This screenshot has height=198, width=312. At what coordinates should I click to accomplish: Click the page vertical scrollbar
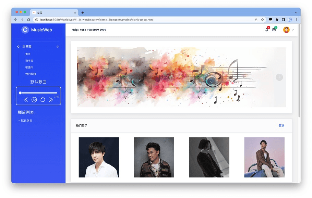(x=299, y=71)
